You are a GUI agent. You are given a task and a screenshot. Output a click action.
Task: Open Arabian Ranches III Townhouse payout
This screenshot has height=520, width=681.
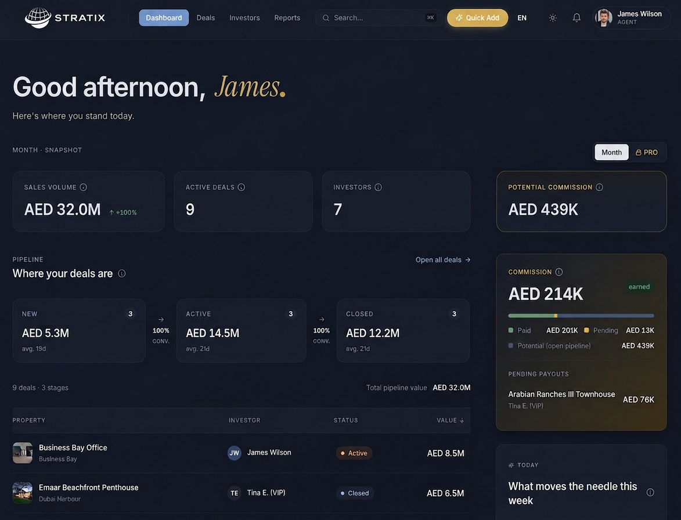[581, 399]
